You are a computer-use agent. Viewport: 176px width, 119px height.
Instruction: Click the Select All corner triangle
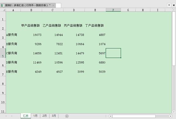coord(4,10)
